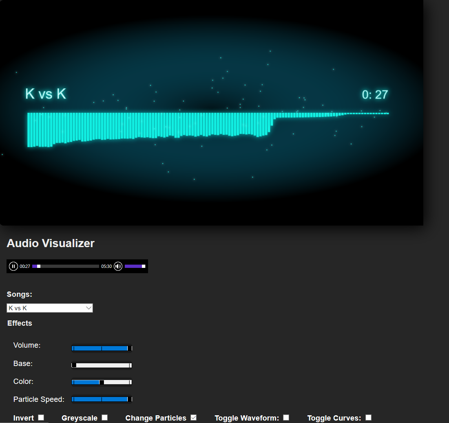
Task: Click the Particle Speed slider
Action: point(102,399)
